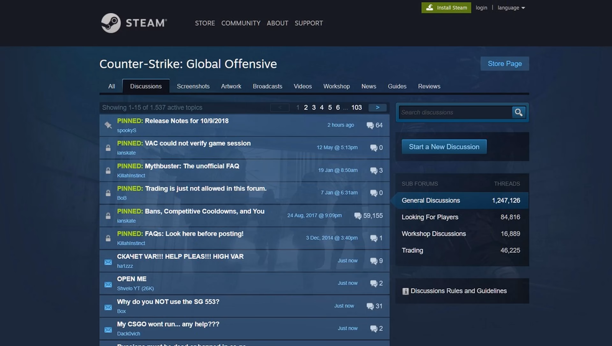This screenshot has height=346, width=612.
Task: Open the language dropdown
Action: click(x=511, y=8)
